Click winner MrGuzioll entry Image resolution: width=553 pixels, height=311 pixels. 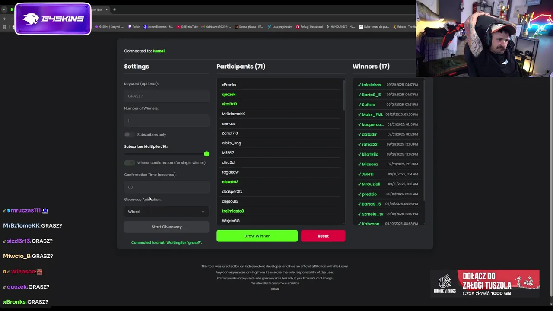point(388,184)
